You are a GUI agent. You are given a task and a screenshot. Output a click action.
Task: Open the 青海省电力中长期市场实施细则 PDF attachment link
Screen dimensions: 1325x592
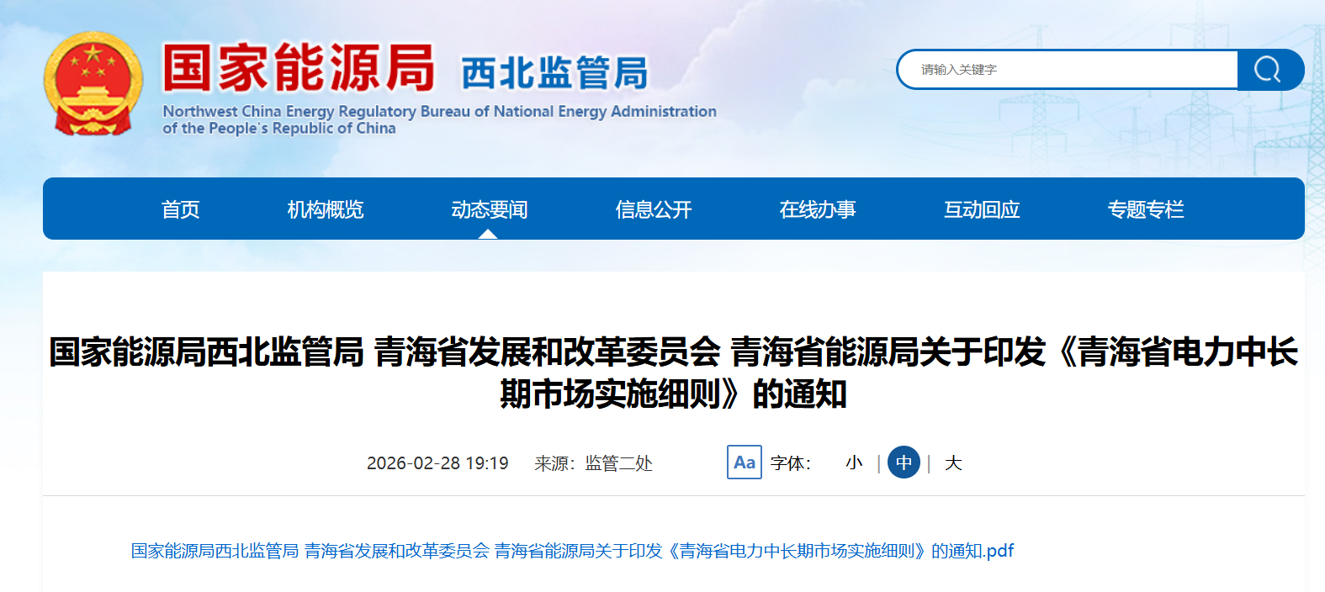572,551
